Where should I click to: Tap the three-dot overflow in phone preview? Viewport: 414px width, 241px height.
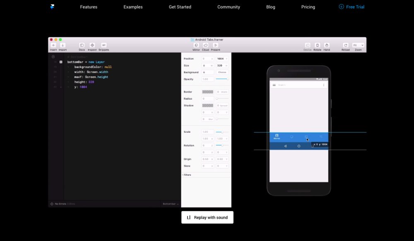[323, 85]
